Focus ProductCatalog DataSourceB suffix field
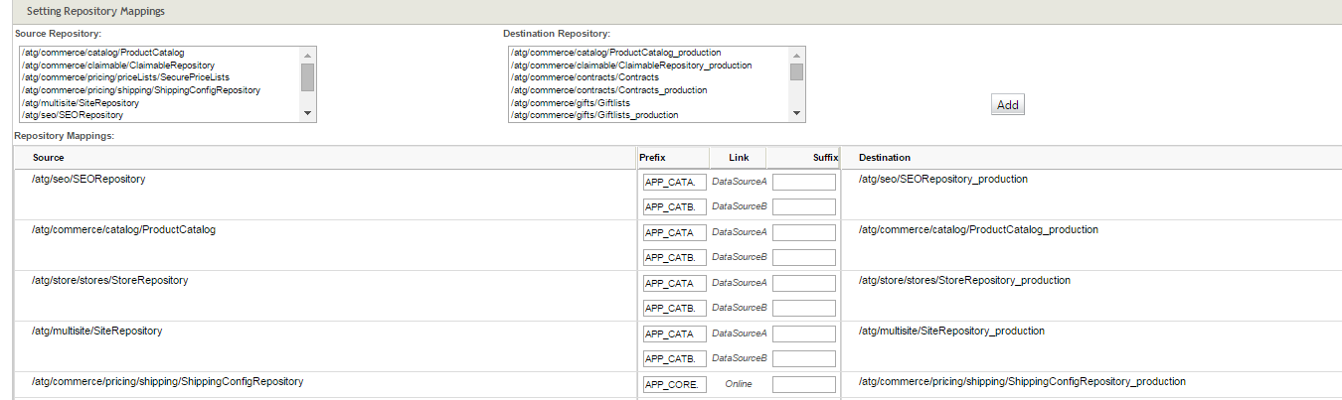This screenshot has width=1342, height=400. point(804,258)
